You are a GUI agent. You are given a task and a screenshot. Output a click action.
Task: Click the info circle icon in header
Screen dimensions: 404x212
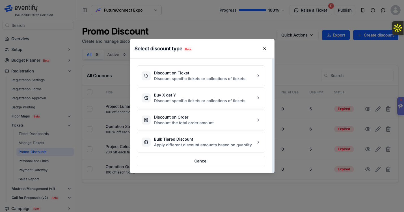click(373, 10)
